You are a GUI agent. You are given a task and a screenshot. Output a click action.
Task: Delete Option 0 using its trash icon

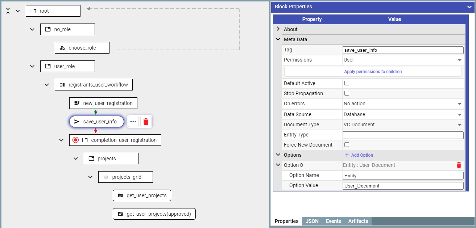459,165
